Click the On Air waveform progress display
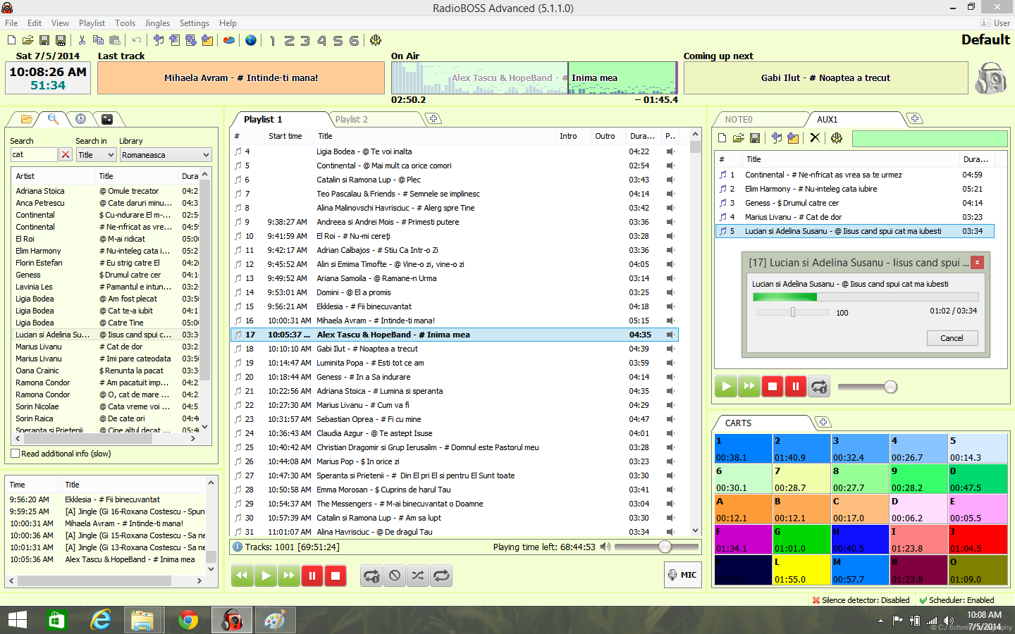The width and height of the screenshot is (1015, 634). [x=534, y=77]
